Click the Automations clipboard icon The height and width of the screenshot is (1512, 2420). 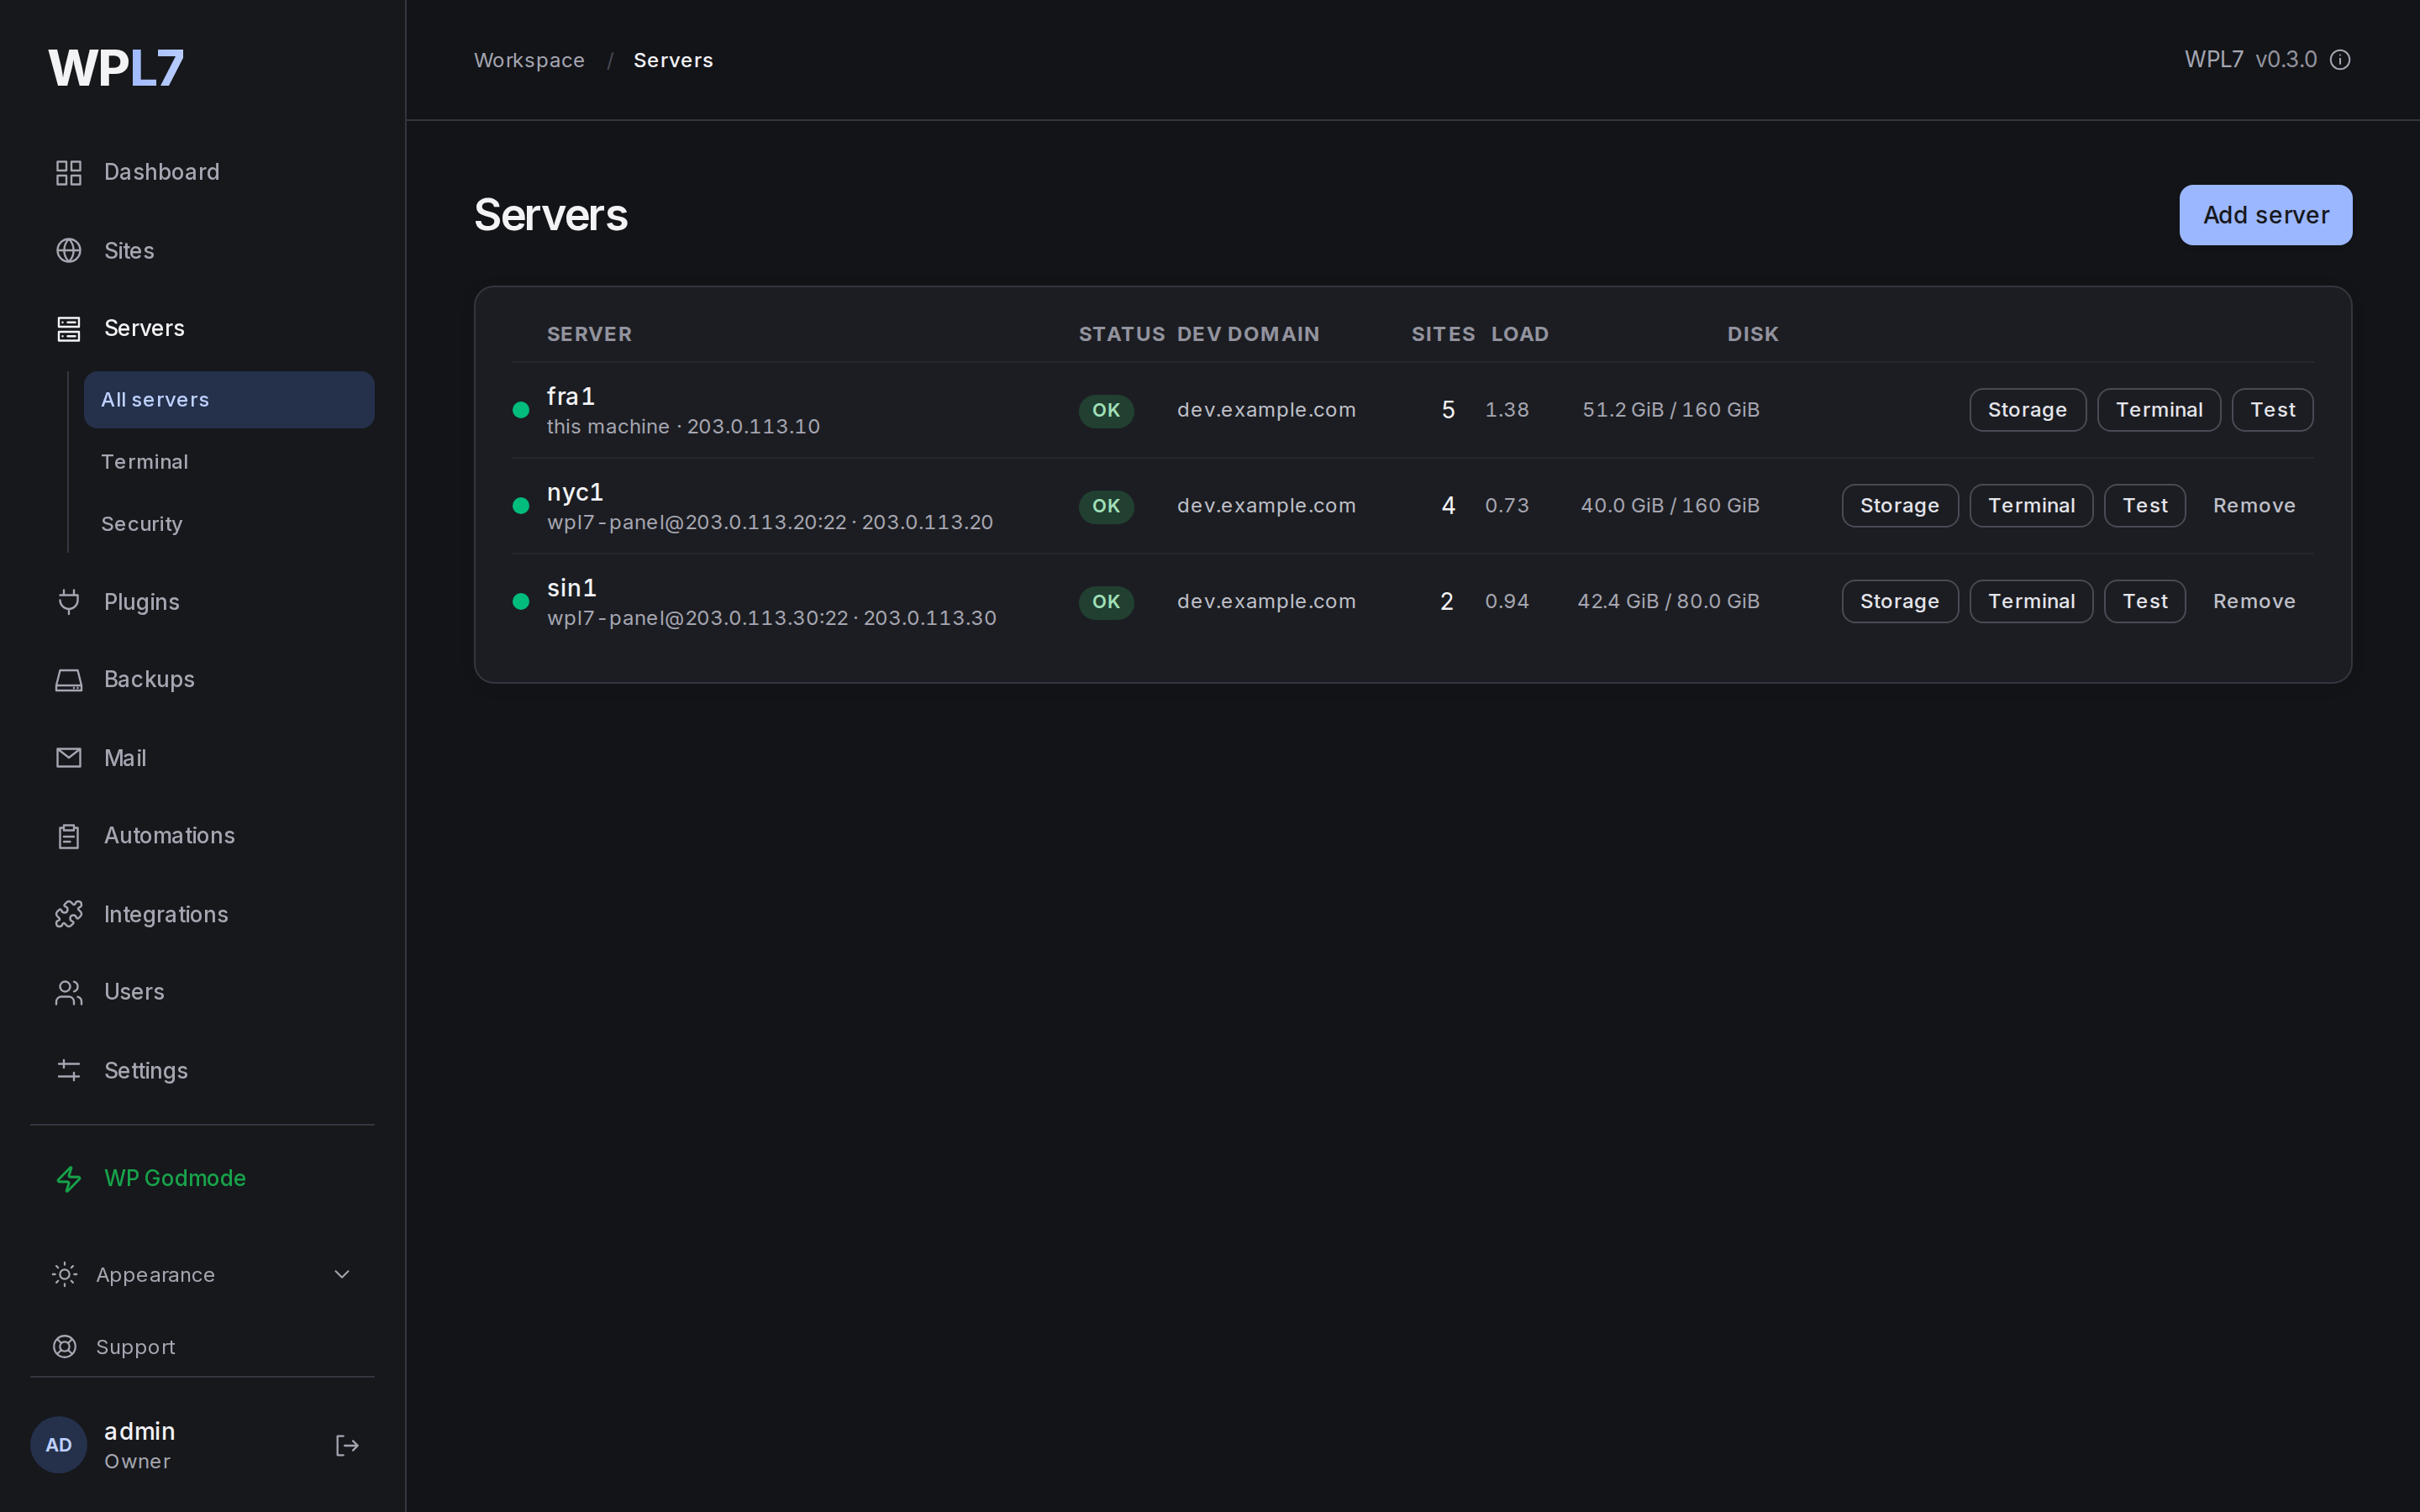tap(68, 836)
